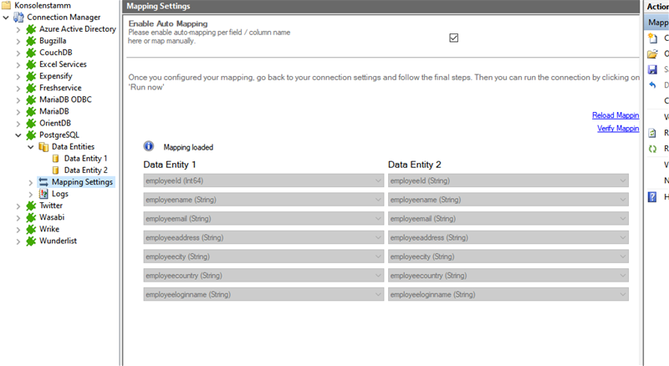Click the help question mark icon

(653, 196)
